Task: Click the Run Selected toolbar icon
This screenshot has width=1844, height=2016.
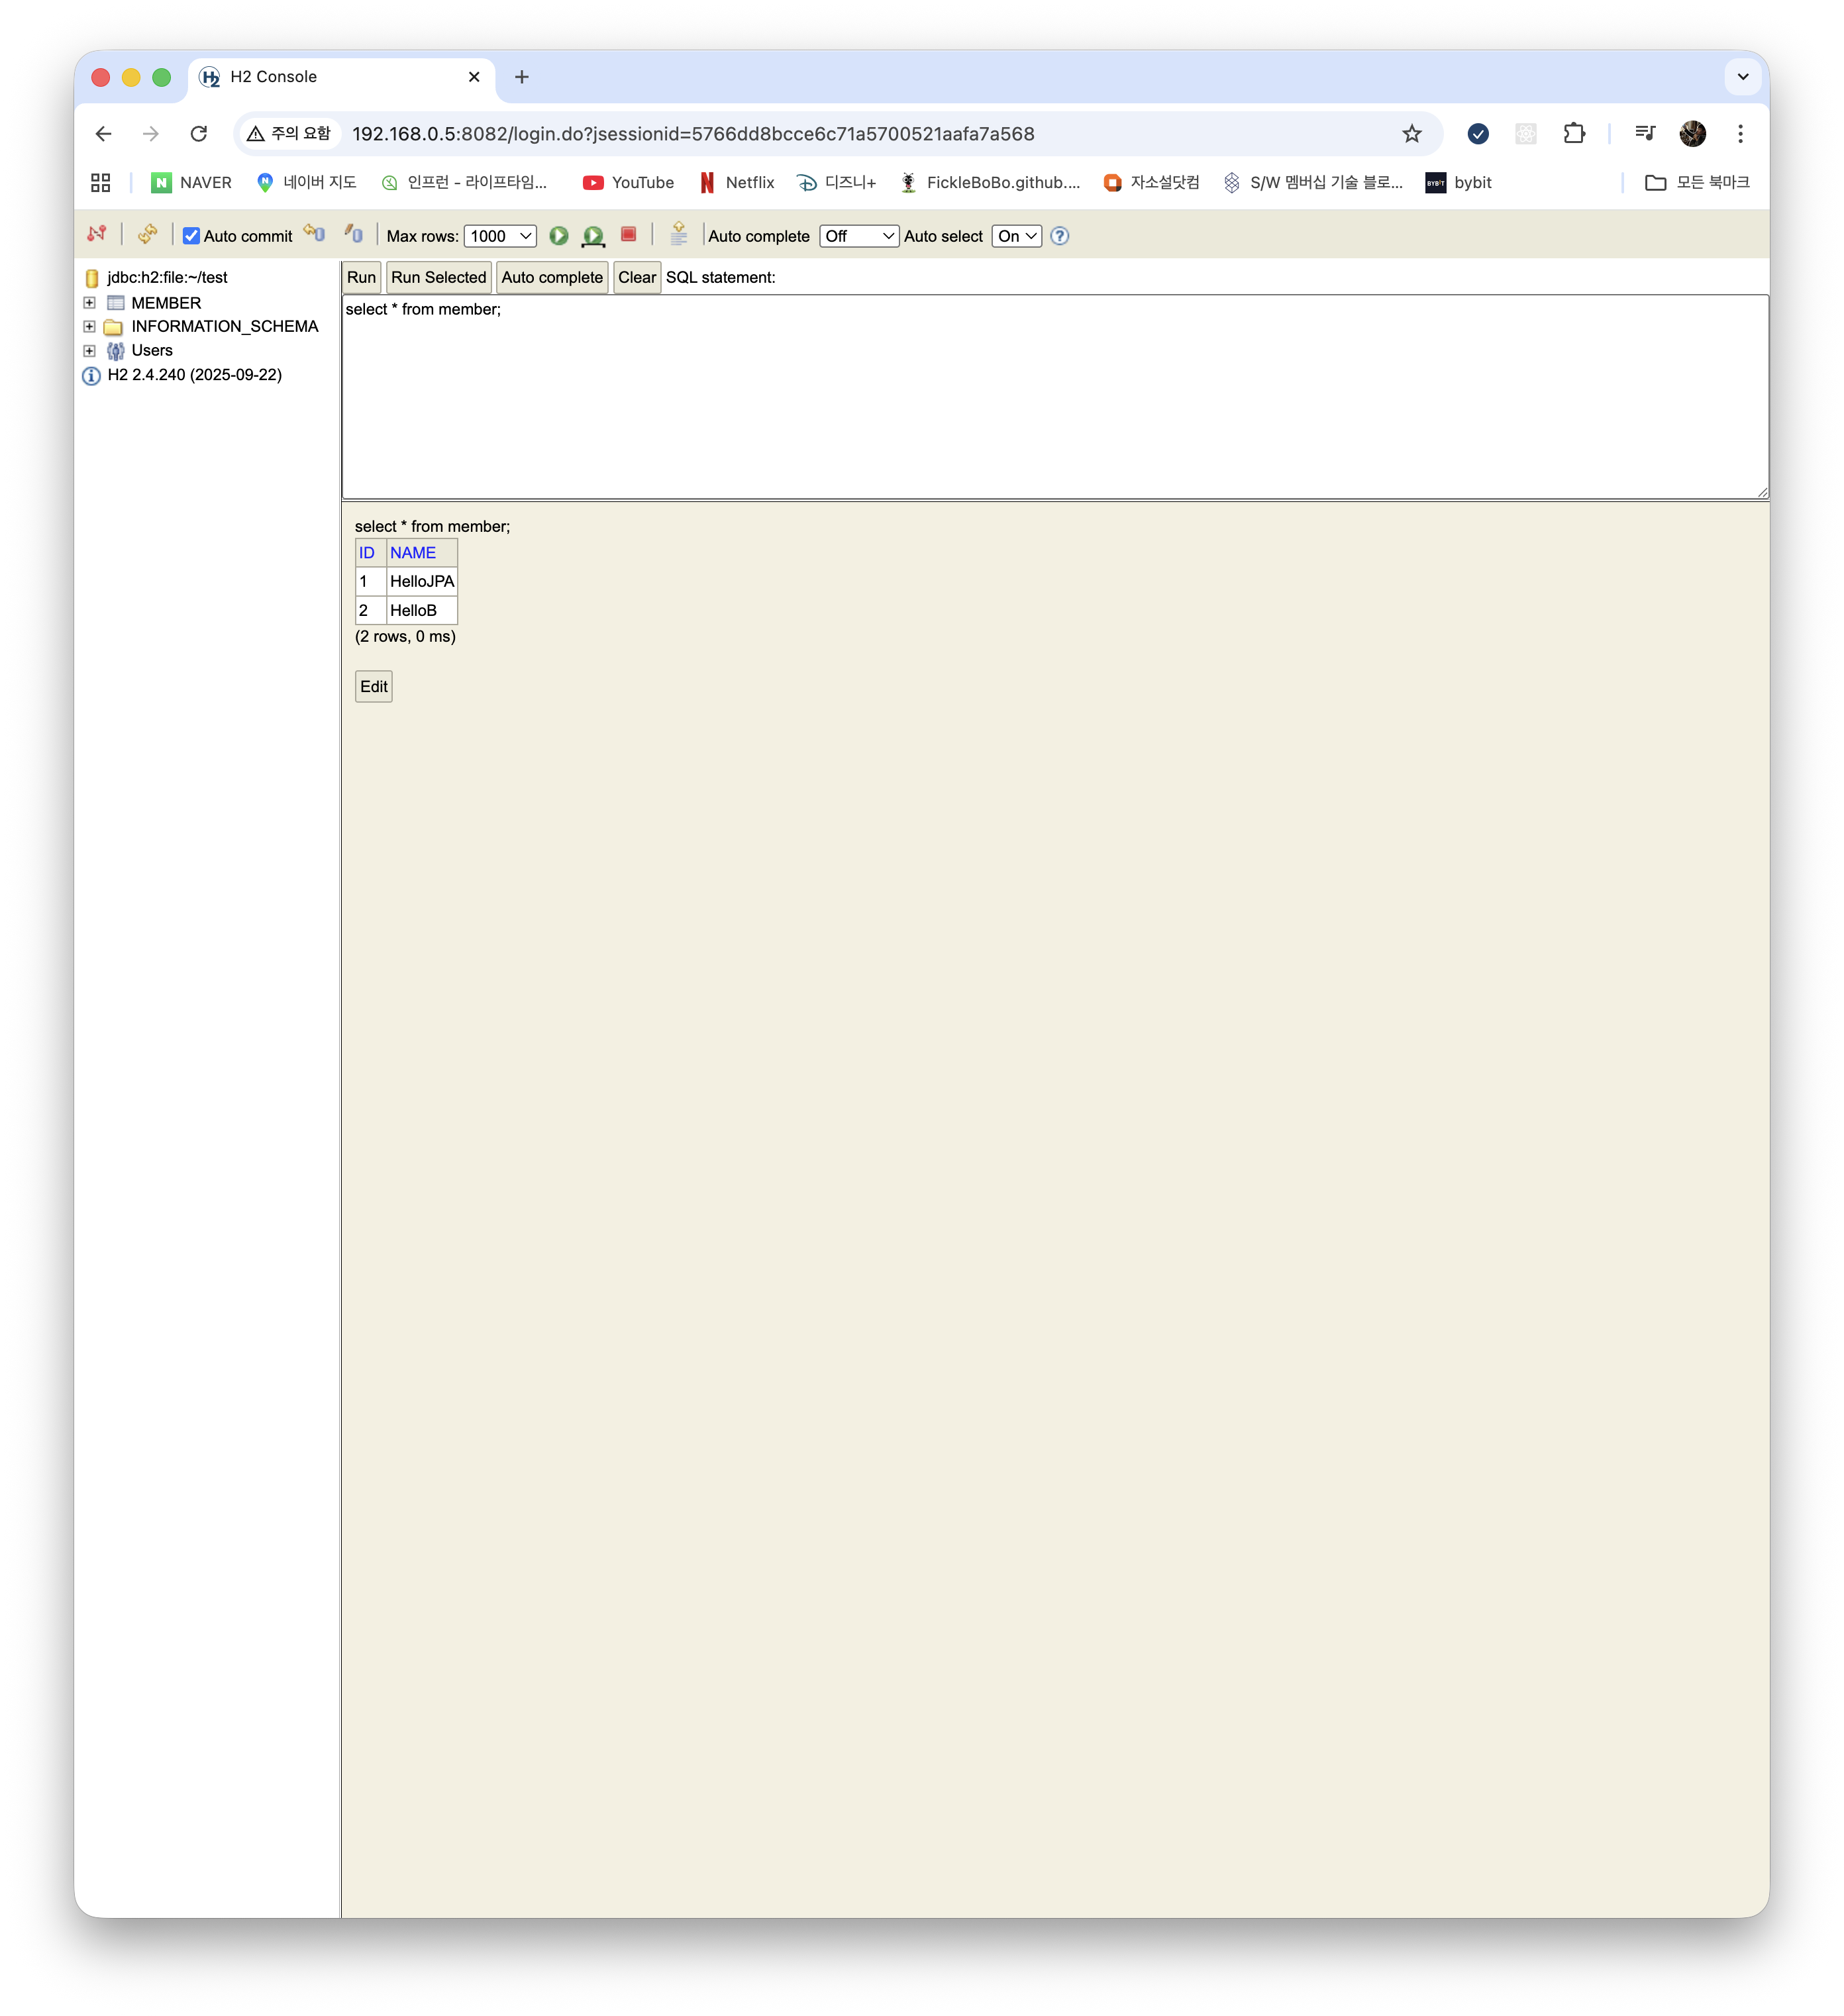Action: 593,236
